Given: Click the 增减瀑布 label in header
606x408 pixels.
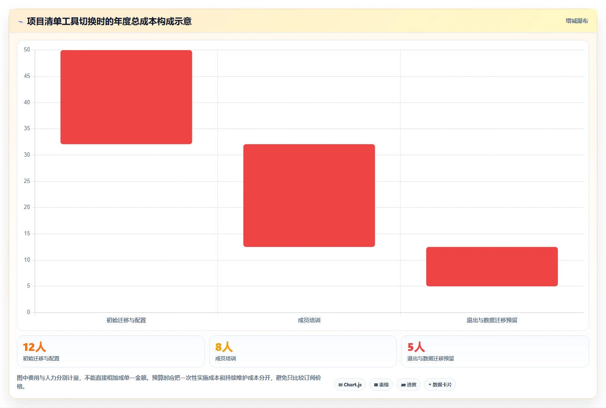Looking at the screenshot, I should point(577,21).
